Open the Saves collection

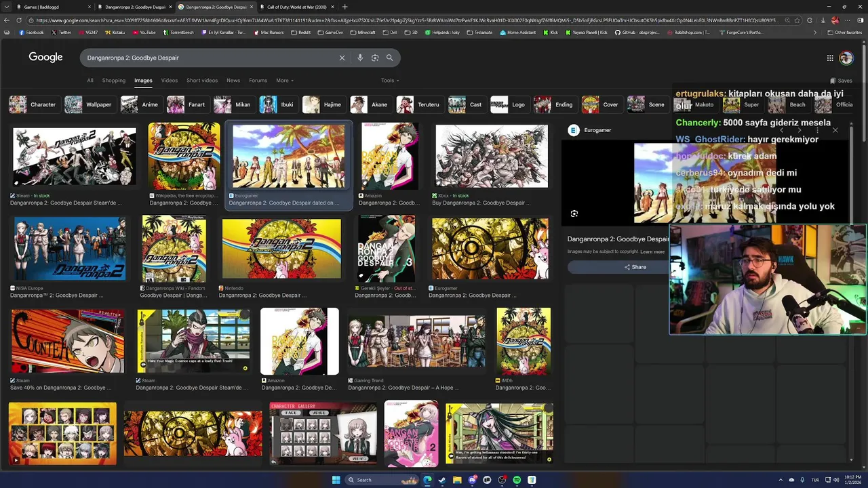[x=841, y=81]
